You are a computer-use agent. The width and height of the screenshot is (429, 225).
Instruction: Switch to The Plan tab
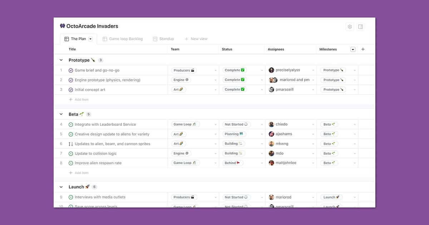click(78, 39)
